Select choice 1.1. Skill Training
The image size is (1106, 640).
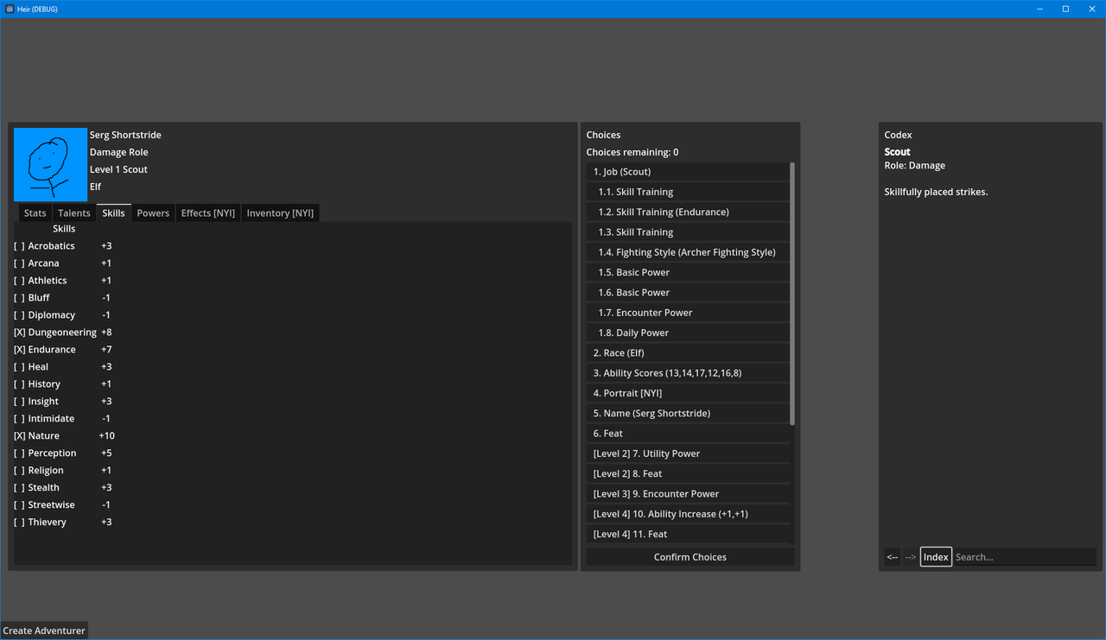(688, 192)
